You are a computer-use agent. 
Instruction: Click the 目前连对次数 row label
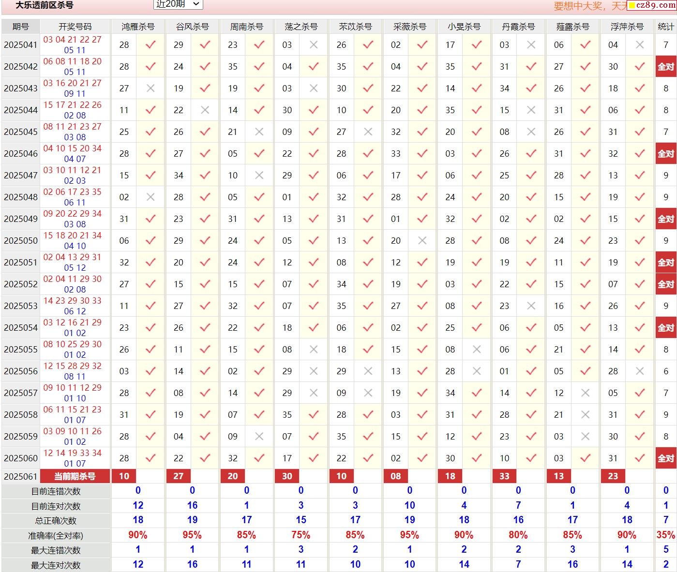[56, 507]
